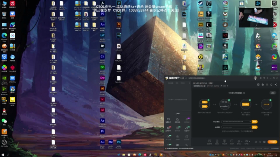
Task: Open the share icon in the streaming app
Action: pyautogui.click(x=276, y=85)
